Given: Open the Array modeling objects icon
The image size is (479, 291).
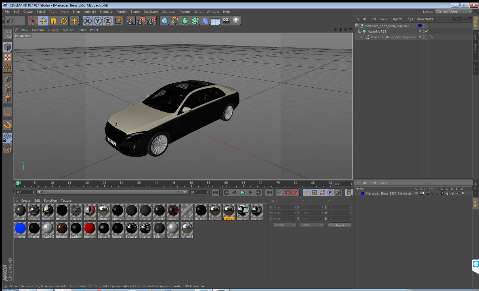Looking at the screenshot, I should point(195,21).
